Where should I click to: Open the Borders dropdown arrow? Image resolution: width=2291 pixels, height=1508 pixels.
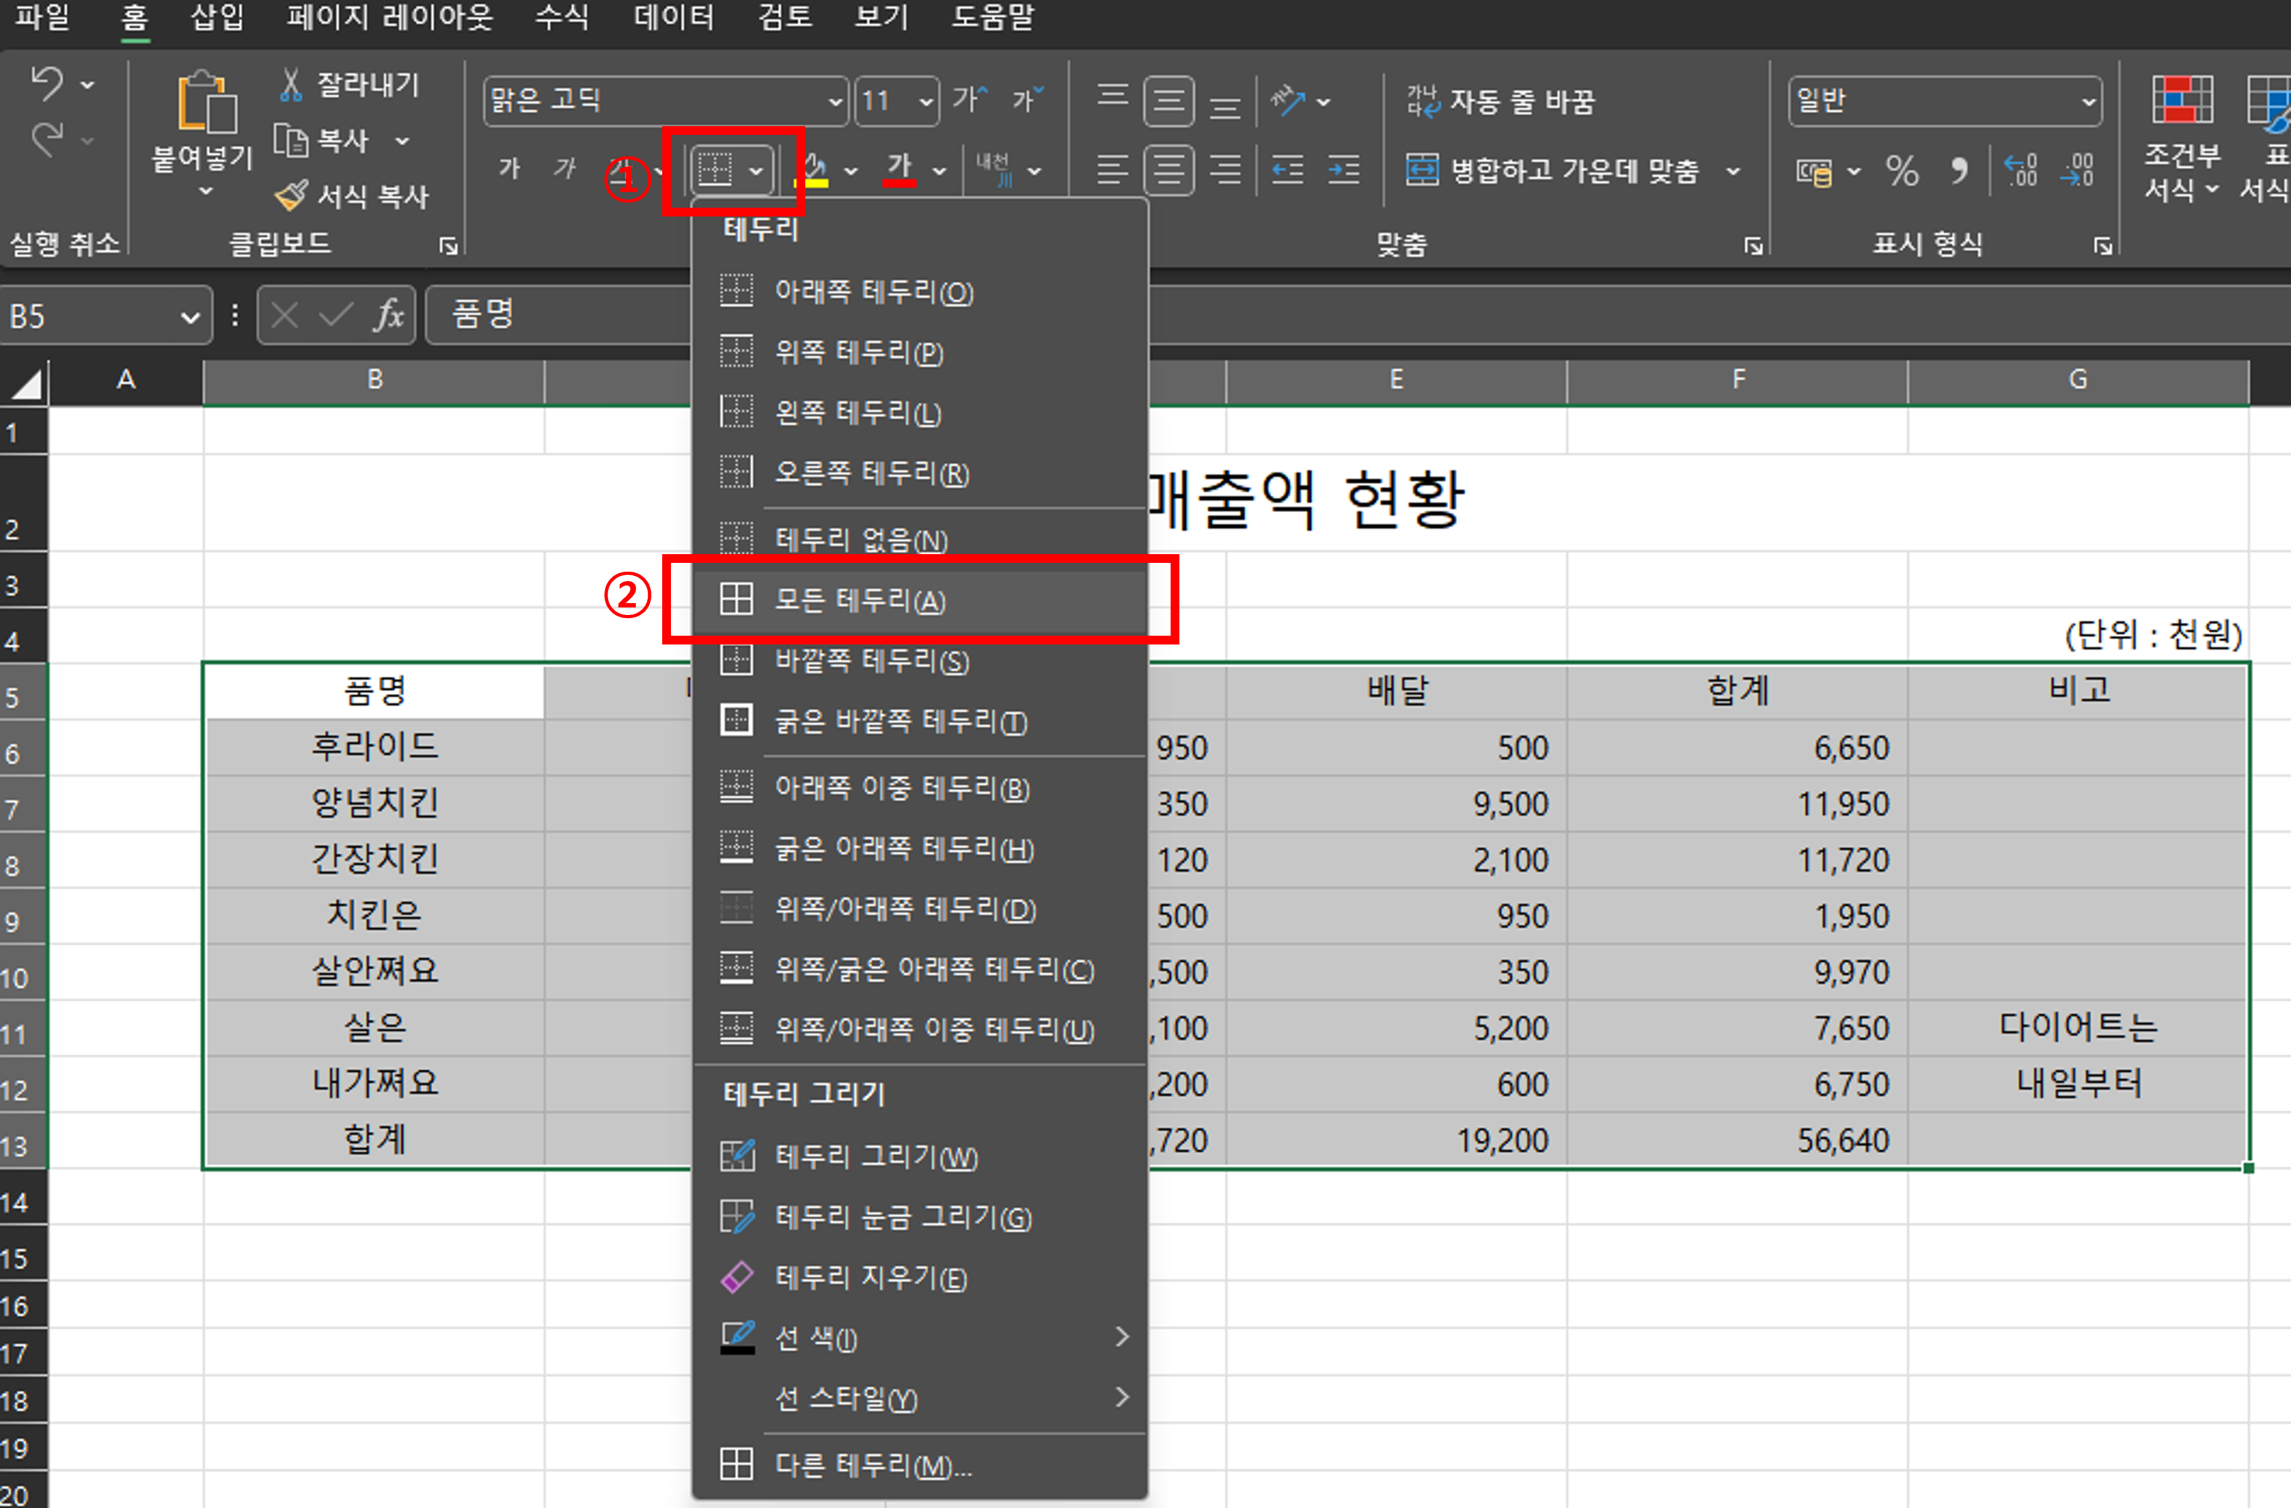click(x=756, y=170)
